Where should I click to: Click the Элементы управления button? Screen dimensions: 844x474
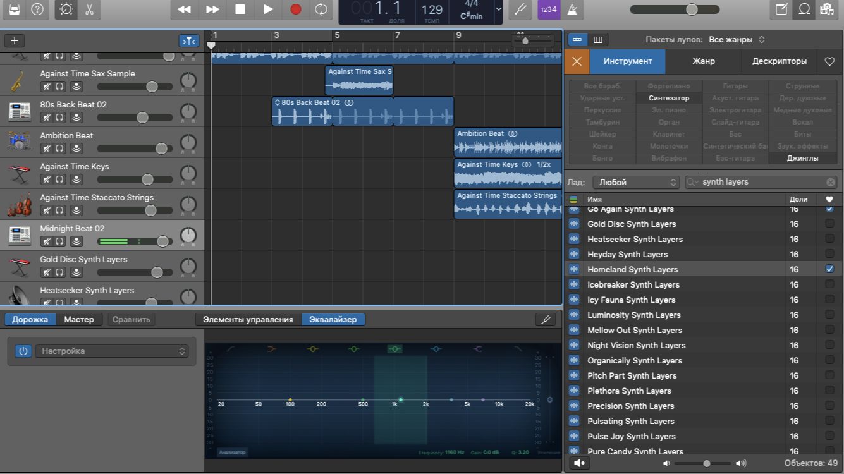click(248, 320)
